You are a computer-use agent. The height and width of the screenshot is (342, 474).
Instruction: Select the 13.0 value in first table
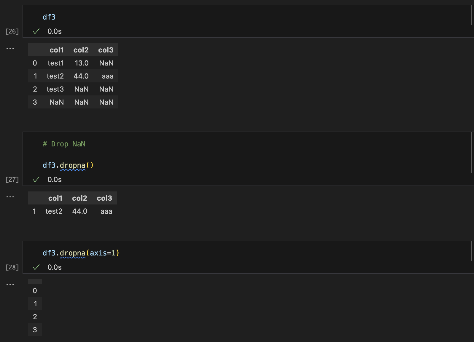coord(82,63)
